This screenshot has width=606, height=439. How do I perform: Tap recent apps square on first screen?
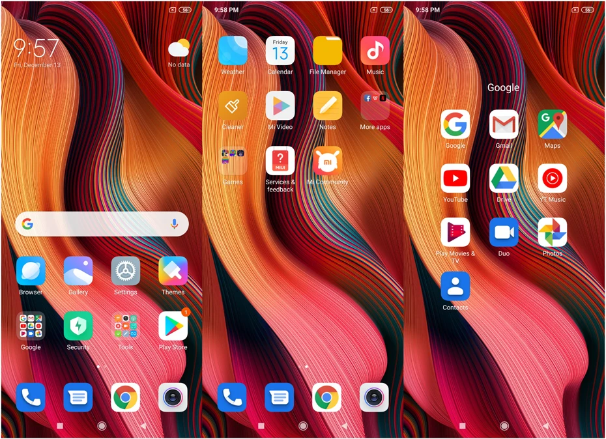coord(59,426)
